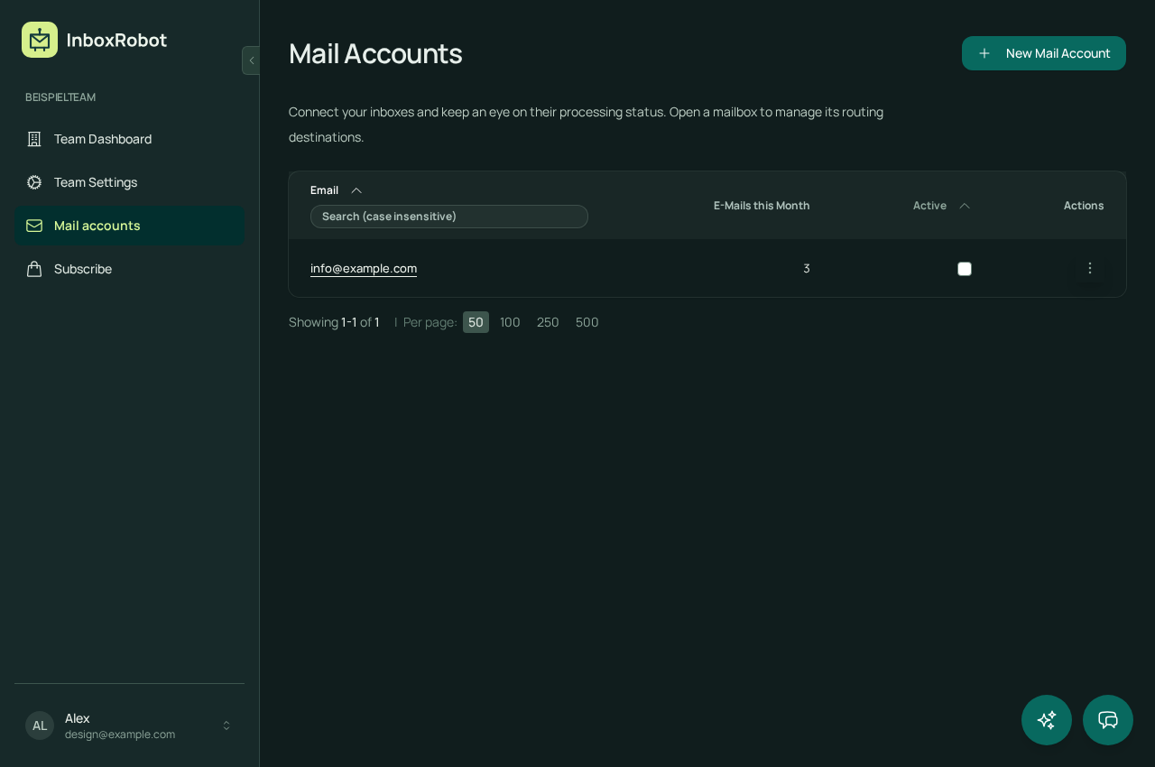This screenshot has width=1155, height=767.
Task: Click the Email column header label
Action: pyautogui.click(x=324, y=190)
